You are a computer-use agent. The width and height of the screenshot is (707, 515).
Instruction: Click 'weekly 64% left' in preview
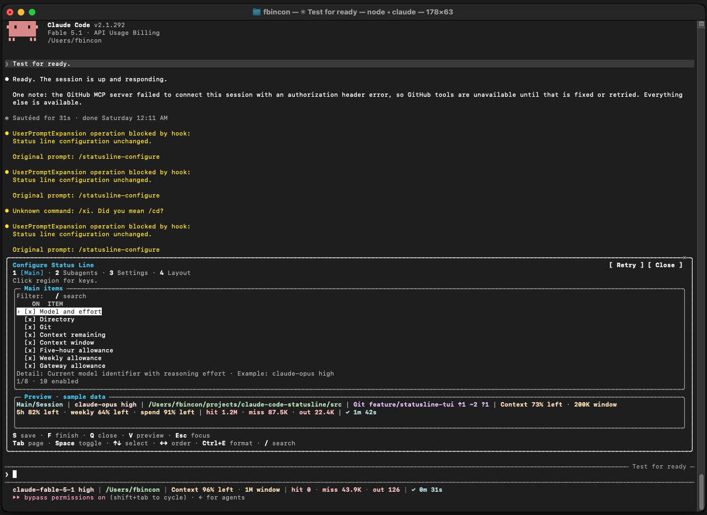pyautogui.click(x=100, y=412)
